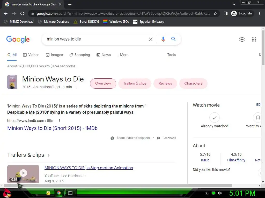265x198 pixels.
Task: Submit search with magnifying glass icon
Action: click(x=173, y=39)
